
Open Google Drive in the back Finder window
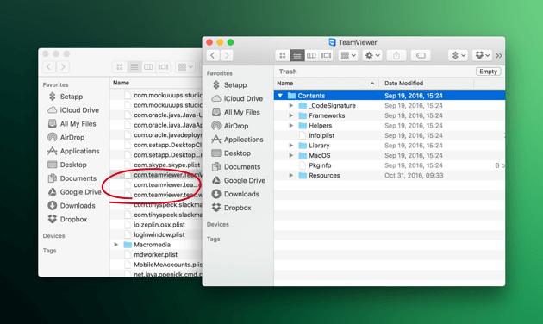[74, 192]
